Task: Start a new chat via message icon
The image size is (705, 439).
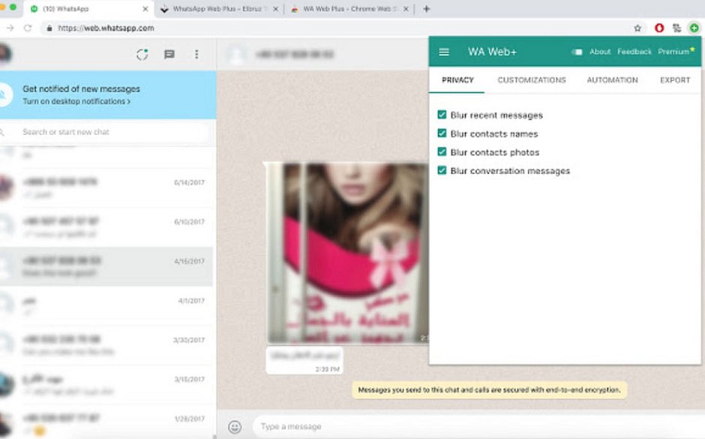Action: tap(169, 54)
